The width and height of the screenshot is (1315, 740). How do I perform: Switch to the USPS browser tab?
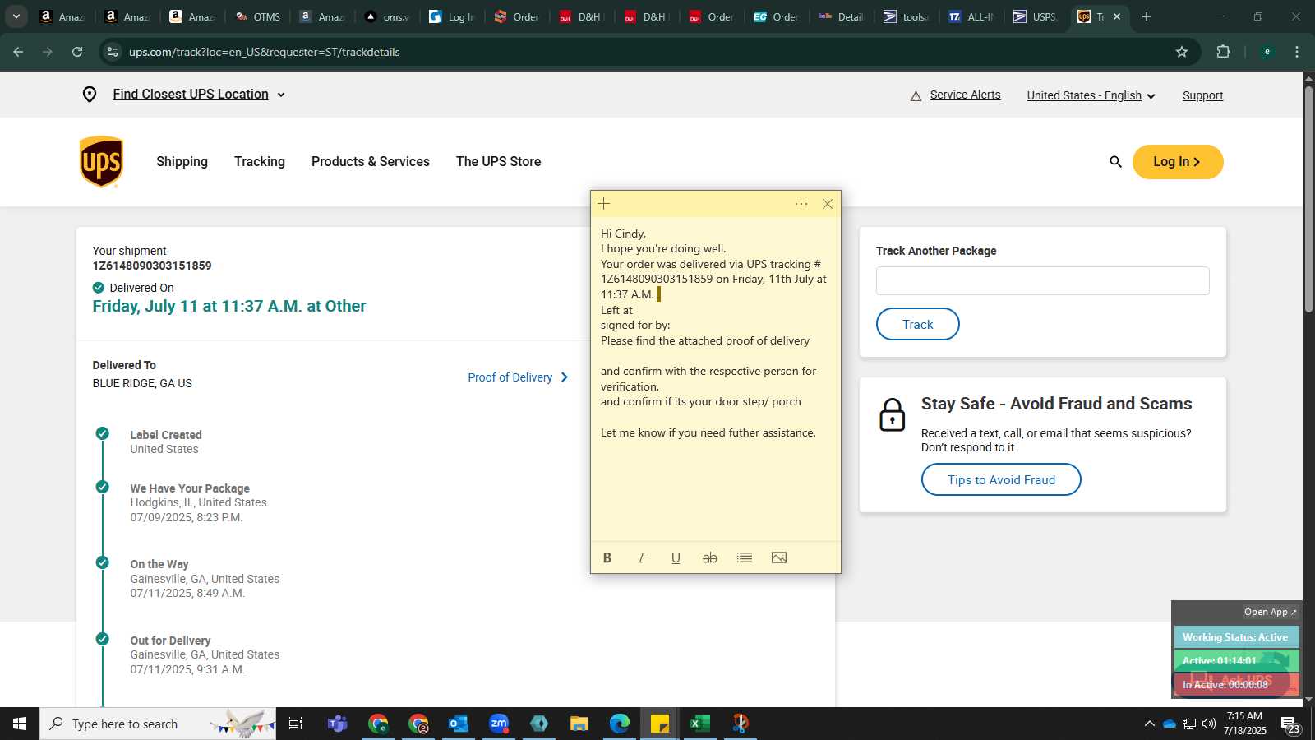tap(1036, 16)
